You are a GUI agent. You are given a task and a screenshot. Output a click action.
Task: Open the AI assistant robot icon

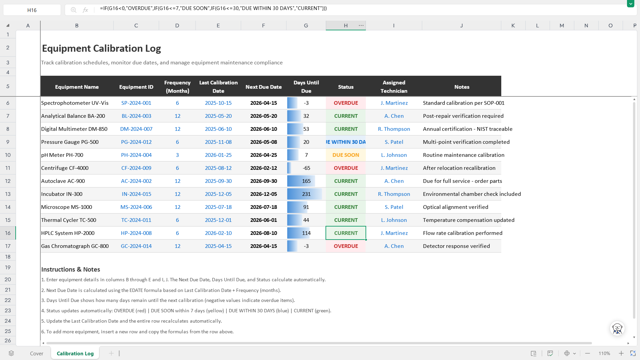click(x=617, y=329)
